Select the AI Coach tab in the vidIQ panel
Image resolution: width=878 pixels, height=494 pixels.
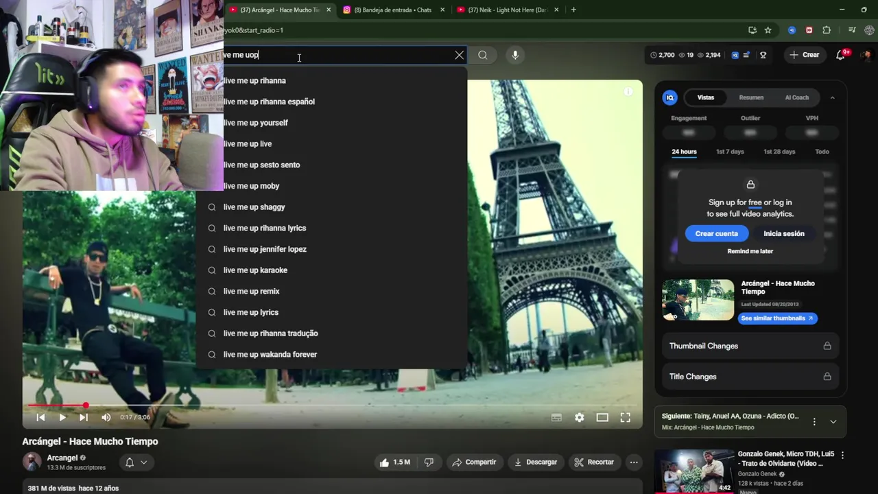[796, 97]
